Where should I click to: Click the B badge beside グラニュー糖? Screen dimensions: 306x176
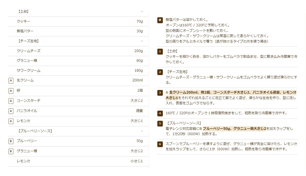pyautogui.click(x=11, y=151)
